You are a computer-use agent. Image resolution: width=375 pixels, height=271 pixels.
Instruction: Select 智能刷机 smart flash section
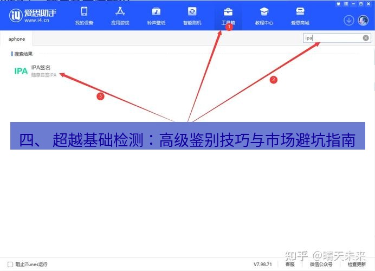192,16
